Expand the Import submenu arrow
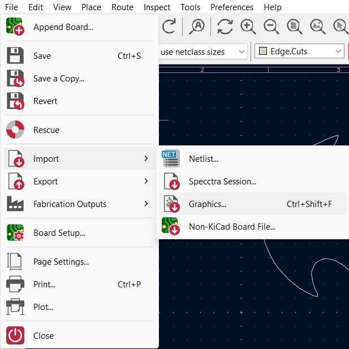Screen dimensions: 349x349 click(x=146, y=158)
